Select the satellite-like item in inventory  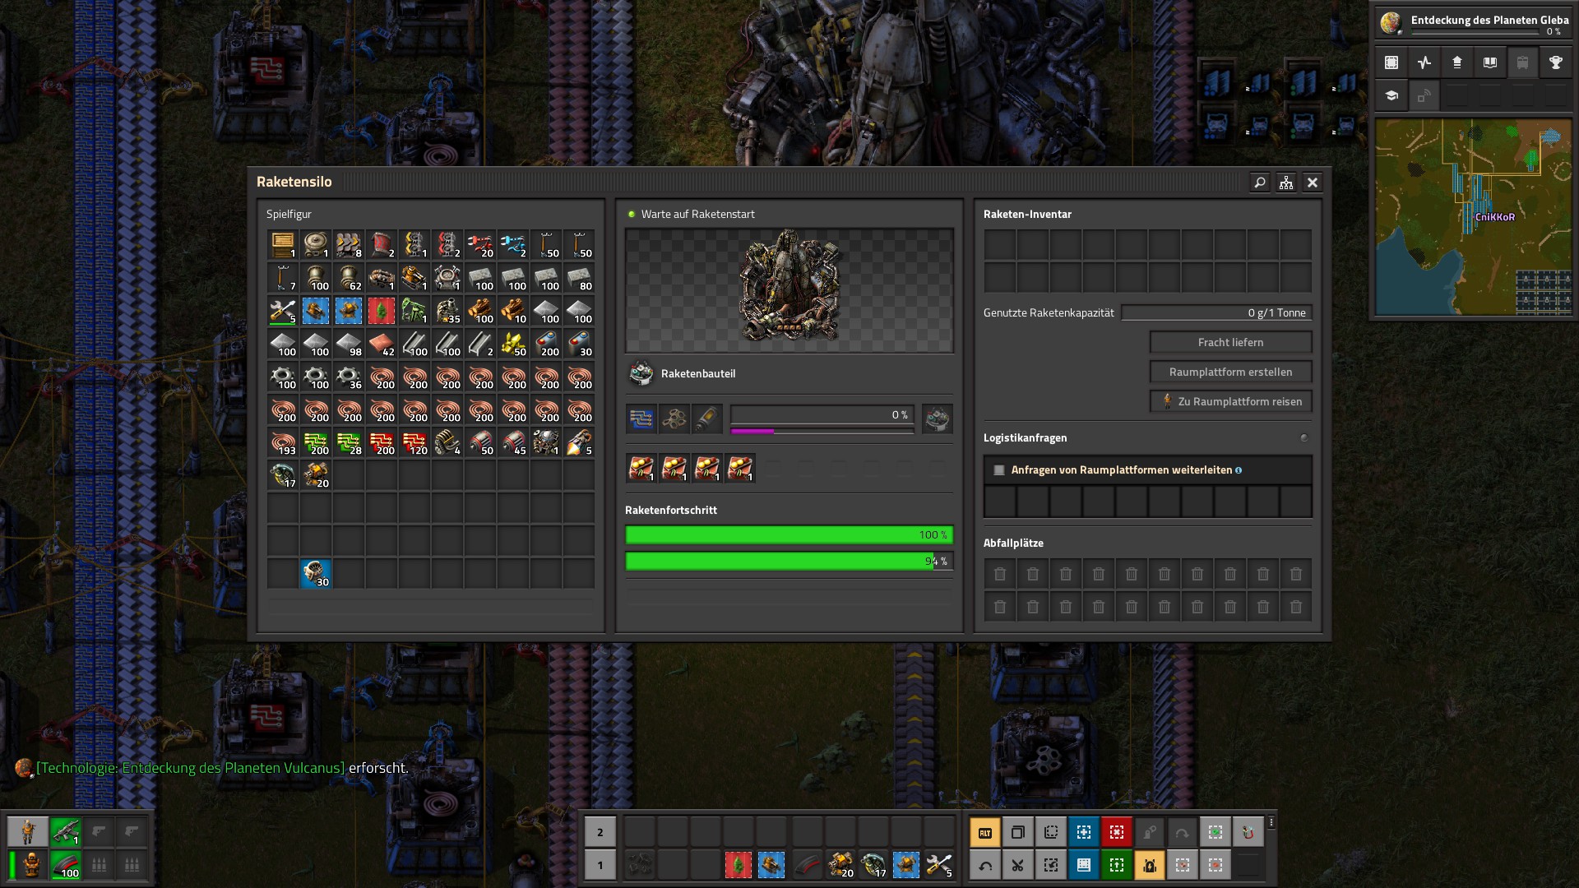pos(545,442)
